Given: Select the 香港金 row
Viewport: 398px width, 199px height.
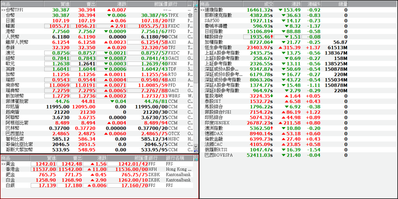Looking at the screenshot, I should click(x=97, y=169).
